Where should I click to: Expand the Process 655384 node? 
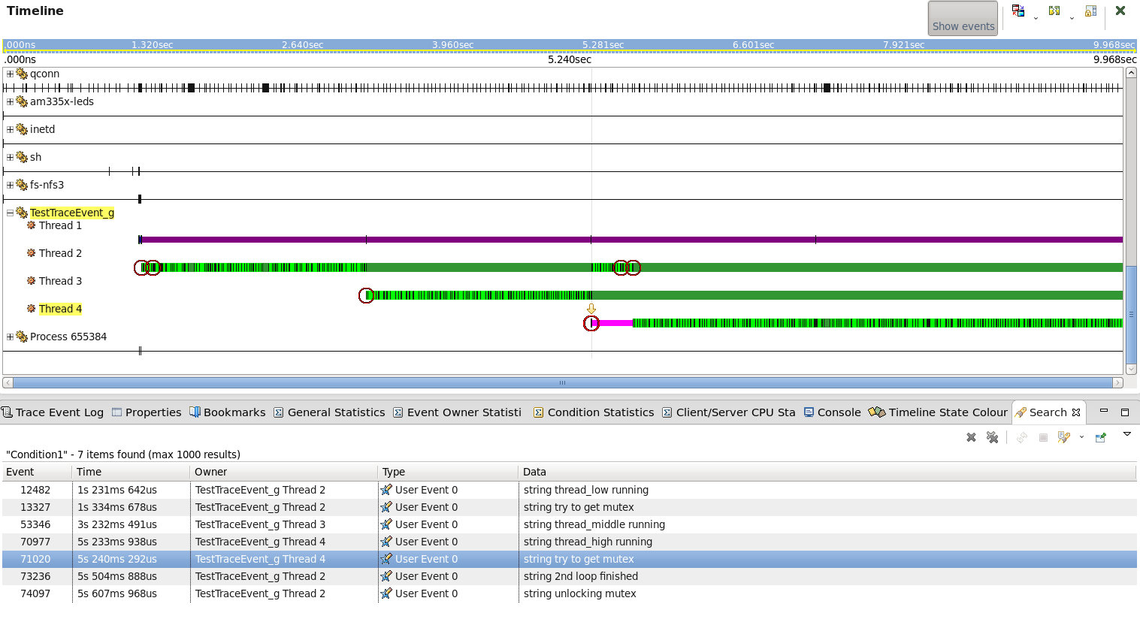pos(10,337)
